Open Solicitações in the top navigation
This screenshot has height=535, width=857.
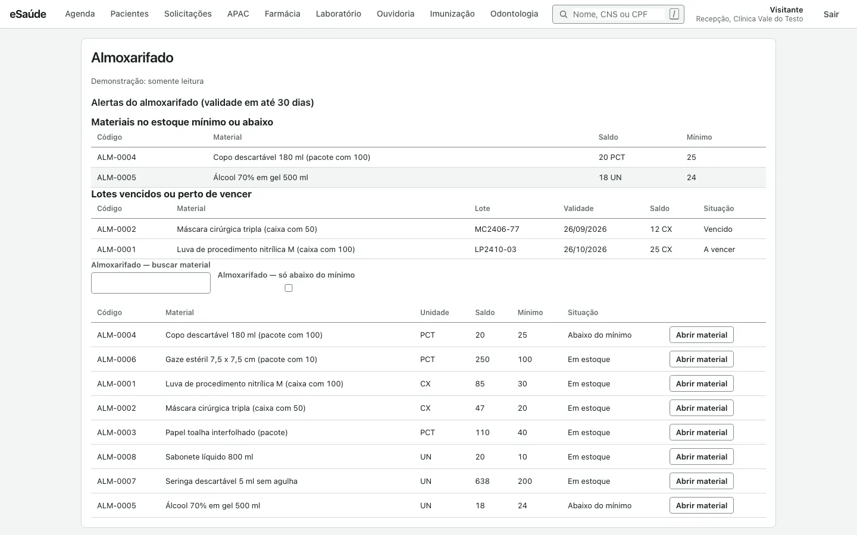188,14
